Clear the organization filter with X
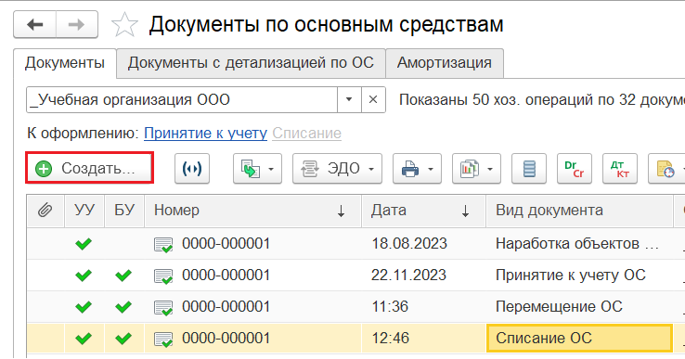 click(x=373, y=100)
